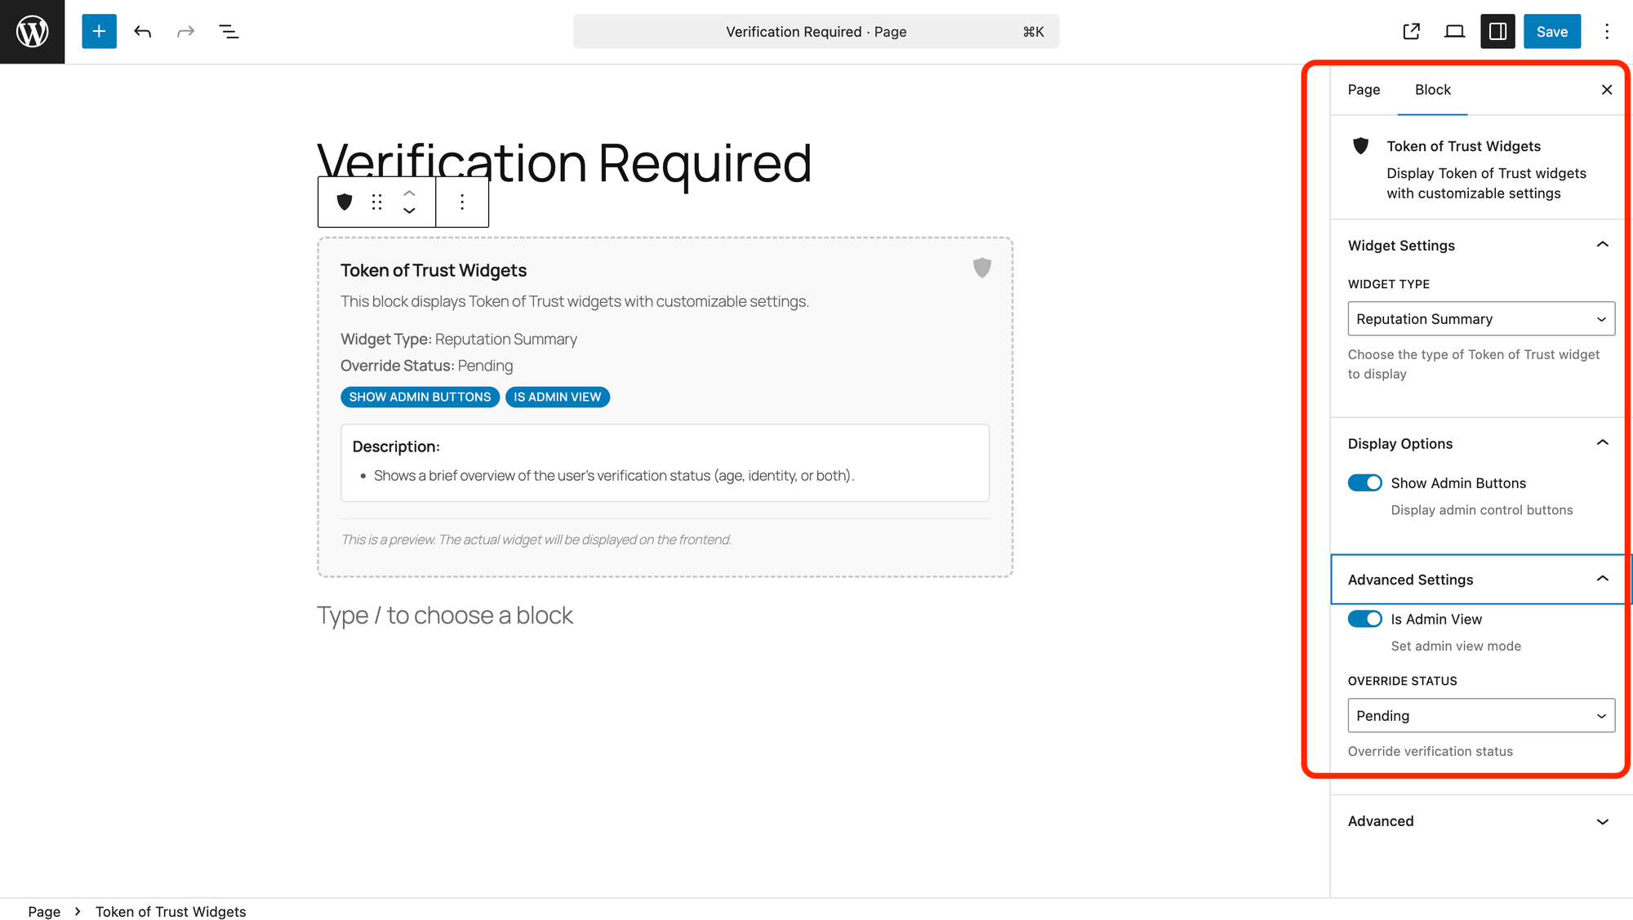
Task: Click the undo arrow icon
Action: [143, 32]
